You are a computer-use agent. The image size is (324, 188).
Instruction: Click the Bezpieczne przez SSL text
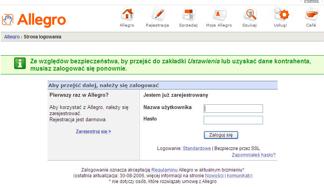[x=237, y=148]
